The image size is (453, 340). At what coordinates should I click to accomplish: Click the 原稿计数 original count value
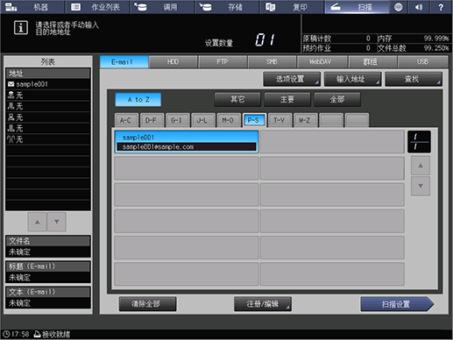tap(368, 39)
